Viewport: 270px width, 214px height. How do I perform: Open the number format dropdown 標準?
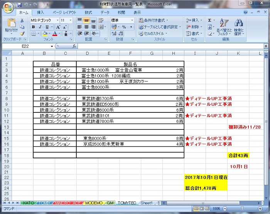tap(132, 20)
